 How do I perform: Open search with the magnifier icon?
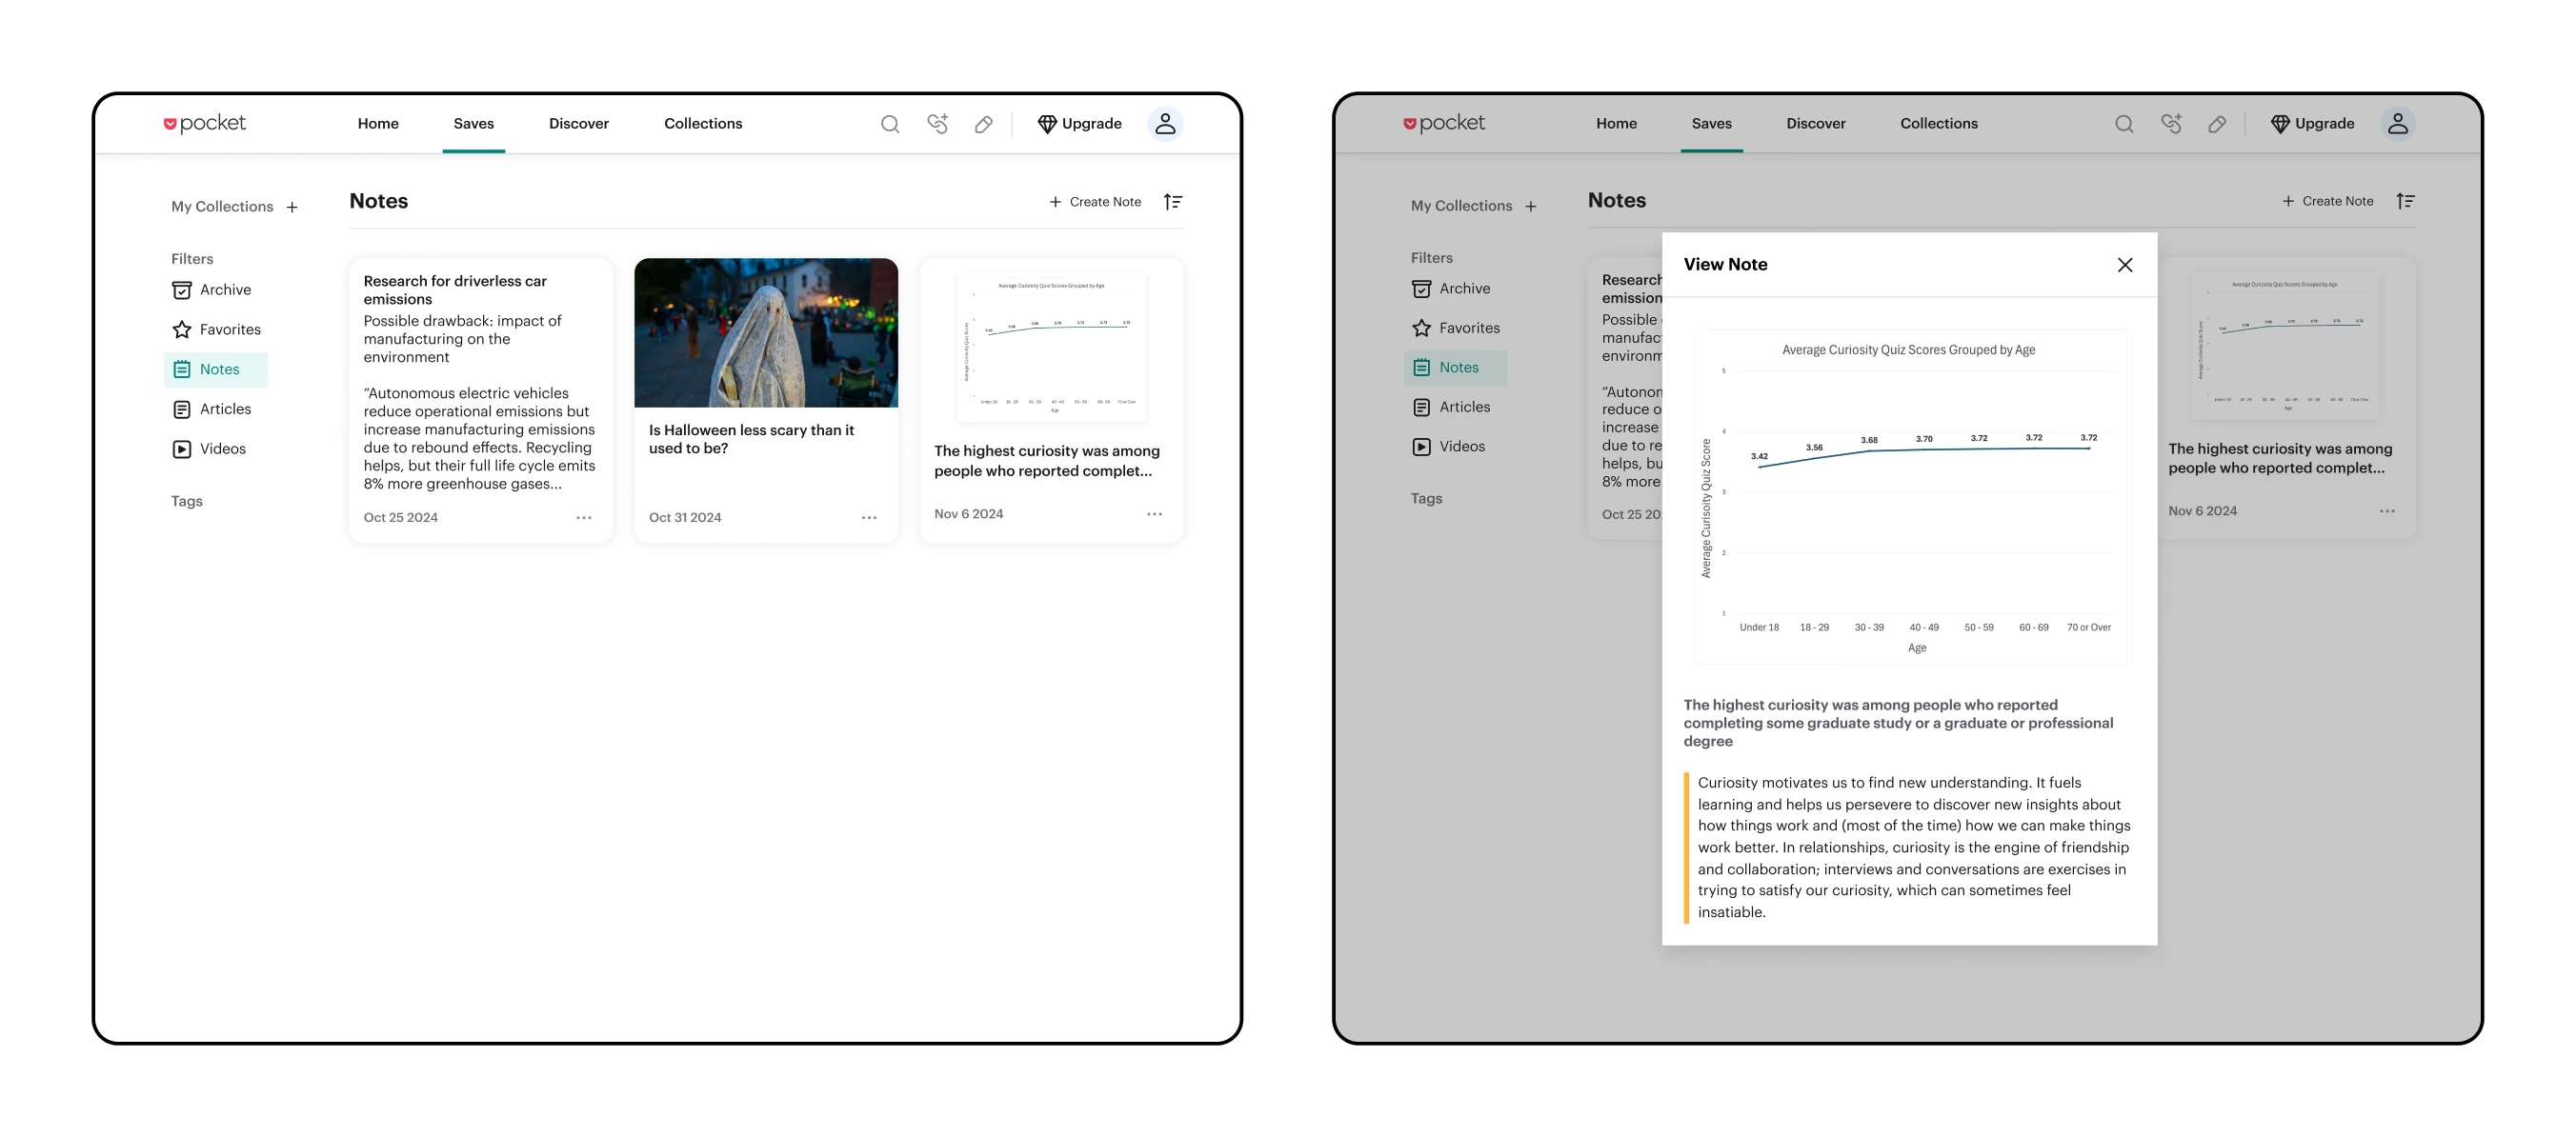click(x=889, y=123)
